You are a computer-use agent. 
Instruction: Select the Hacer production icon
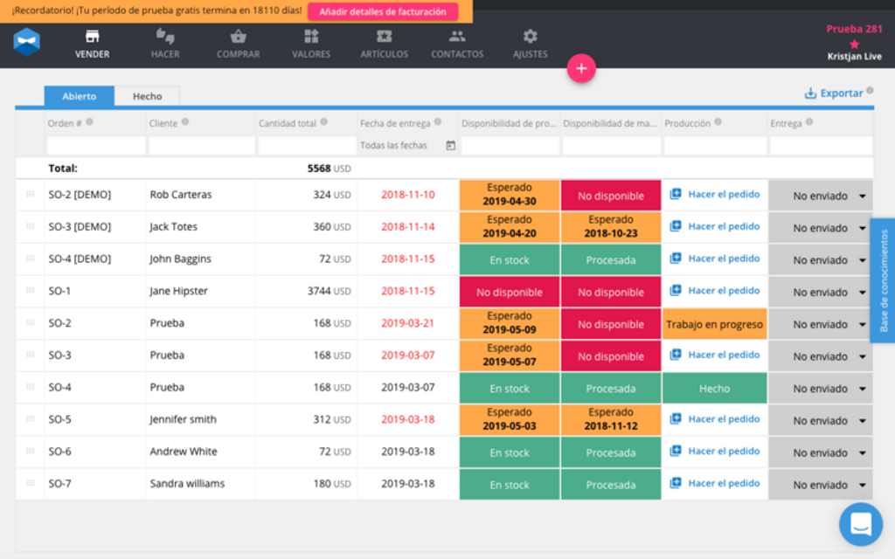[x=164, y=41]
